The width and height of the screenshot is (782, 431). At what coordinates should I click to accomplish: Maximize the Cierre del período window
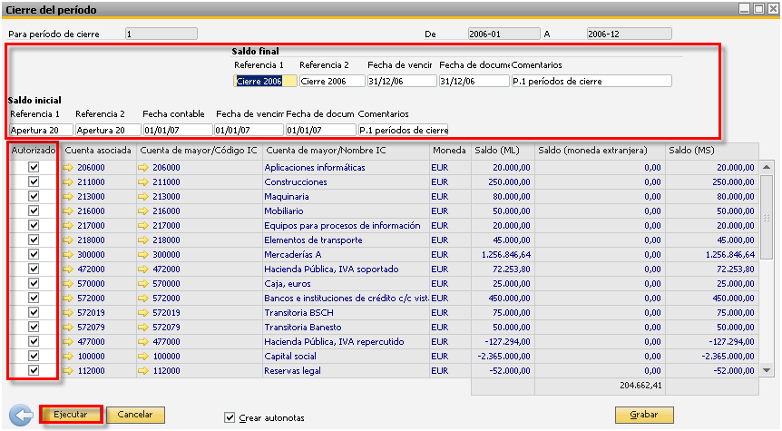758,8
